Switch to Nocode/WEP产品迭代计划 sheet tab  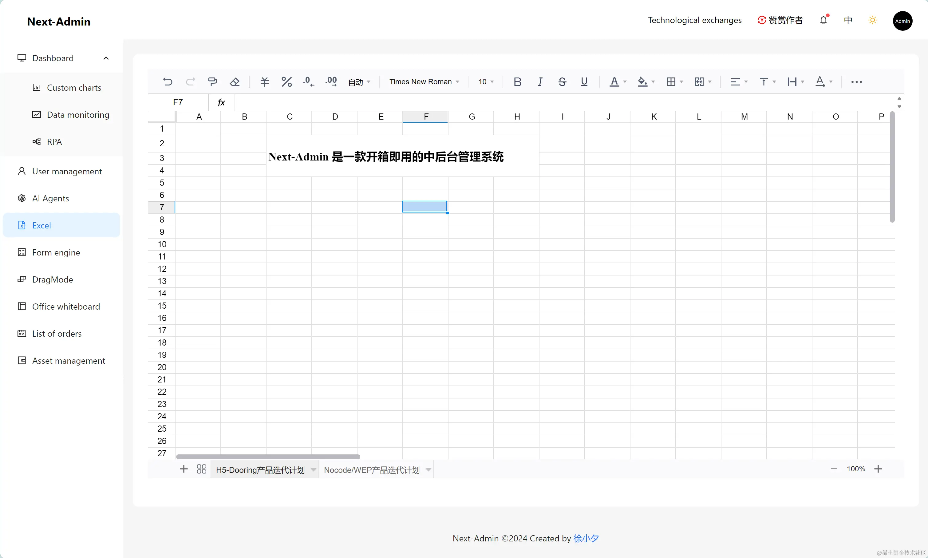coord(371,470)
